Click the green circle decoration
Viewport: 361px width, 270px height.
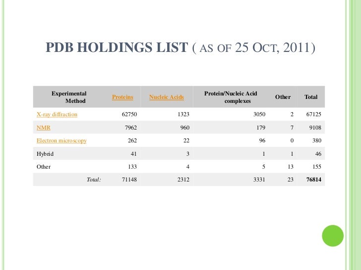[333, 236]
